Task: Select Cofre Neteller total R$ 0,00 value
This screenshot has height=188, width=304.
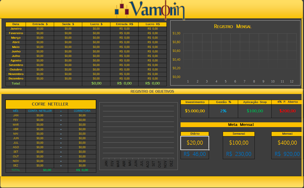Action: 82,170
